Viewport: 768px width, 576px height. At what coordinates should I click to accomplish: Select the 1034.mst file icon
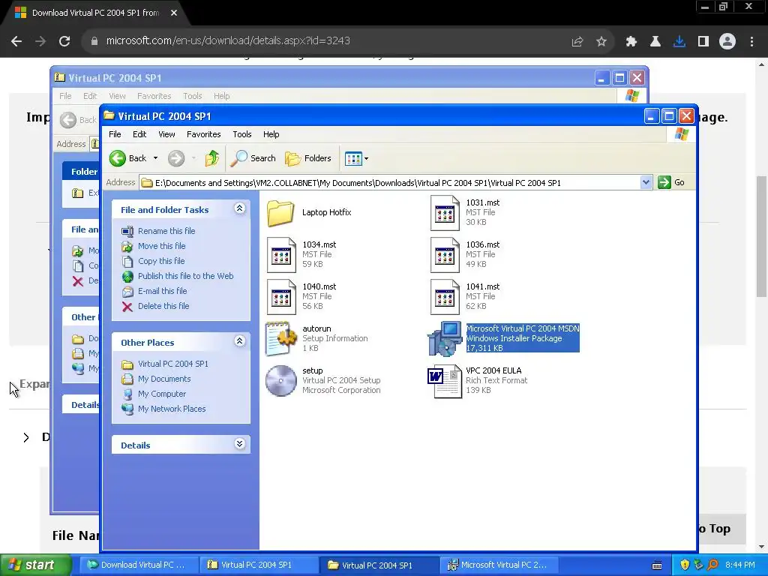[281, 255]
